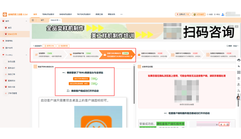Viewport: 241px width, 139px height.
Task: Click the 邀请活动 sidebar icon
Action: click(6, 81)
